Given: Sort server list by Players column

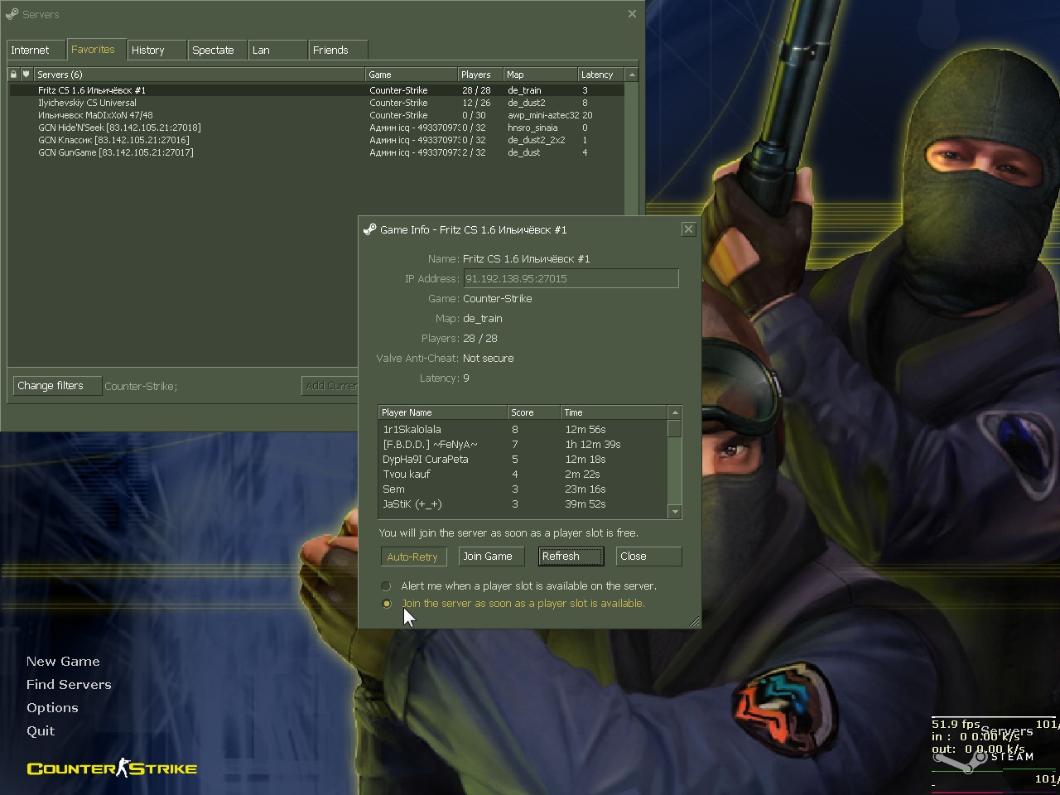Looking at the screenshot, I should (x=480, y=75).
